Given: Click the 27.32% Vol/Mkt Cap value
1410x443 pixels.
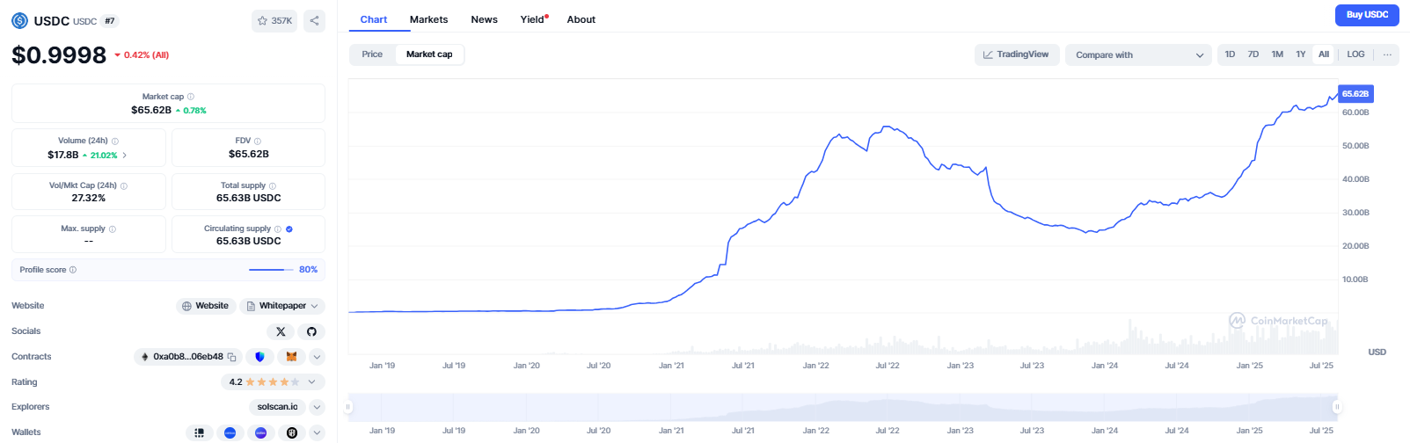Looking at the screenshot, I should pos(89,198).
